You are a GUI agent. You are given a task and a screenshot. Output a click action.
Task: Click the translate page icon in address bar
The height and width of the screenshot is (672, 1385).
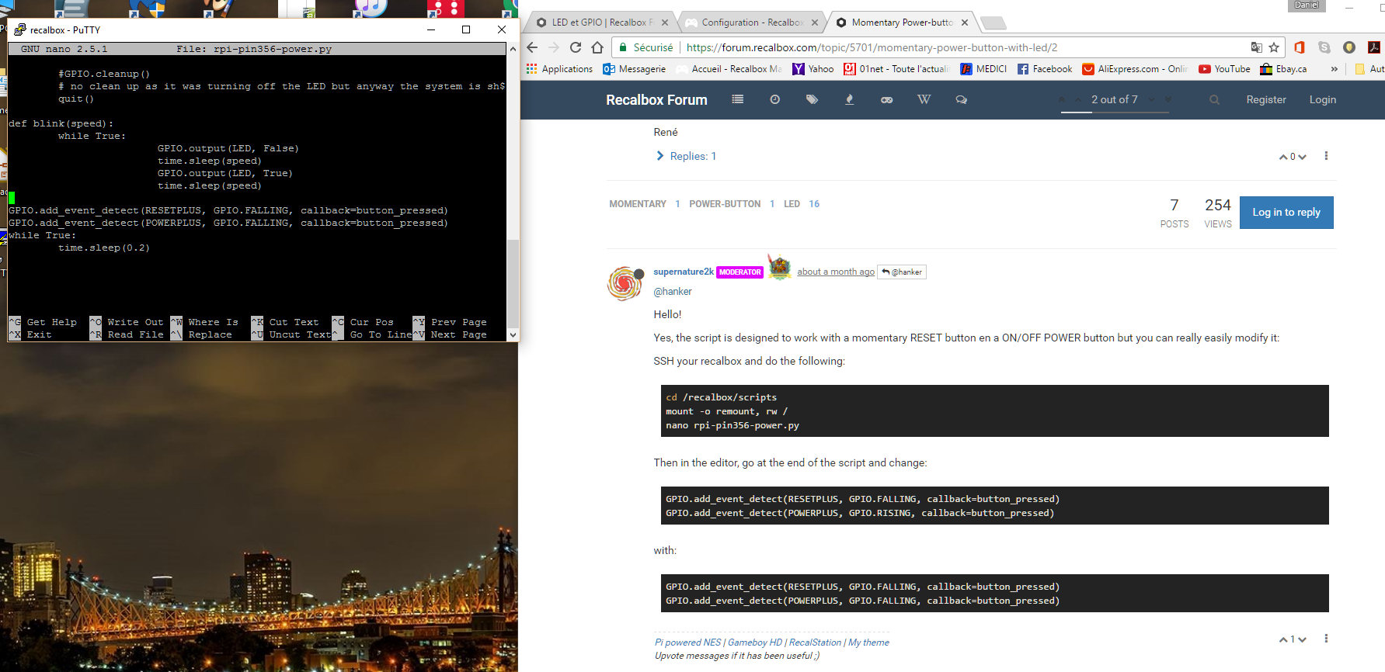click(x=1256, y=47)
